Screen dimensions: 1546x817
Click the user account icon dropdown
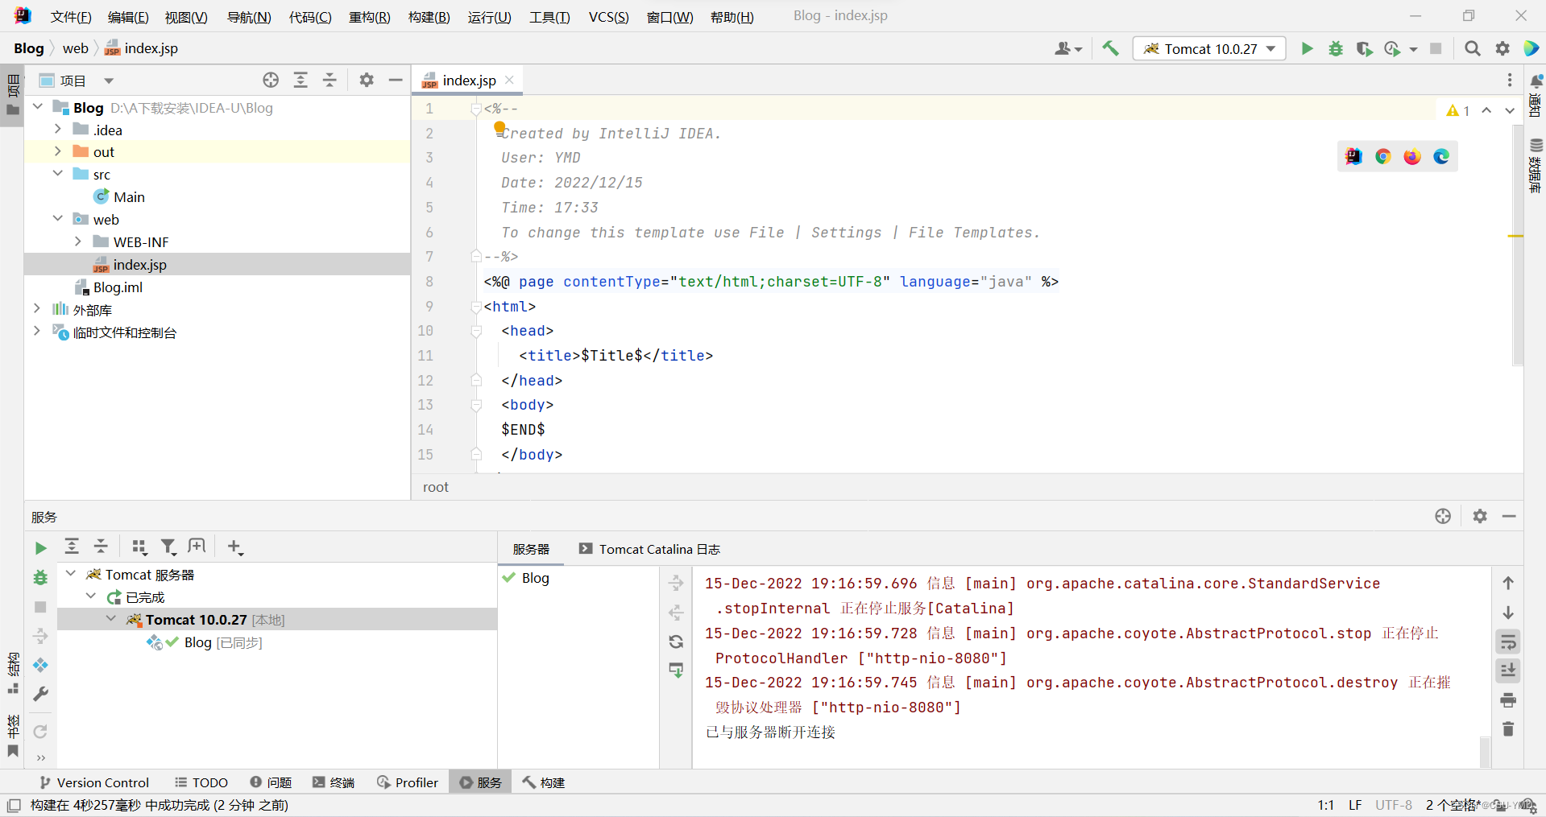[x=1068, y=48]
